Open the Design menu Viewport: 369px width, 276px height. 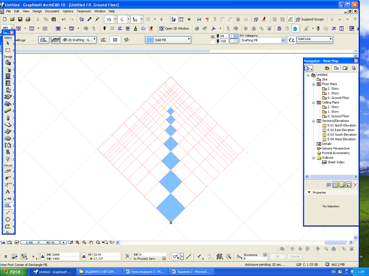(37, 11)
